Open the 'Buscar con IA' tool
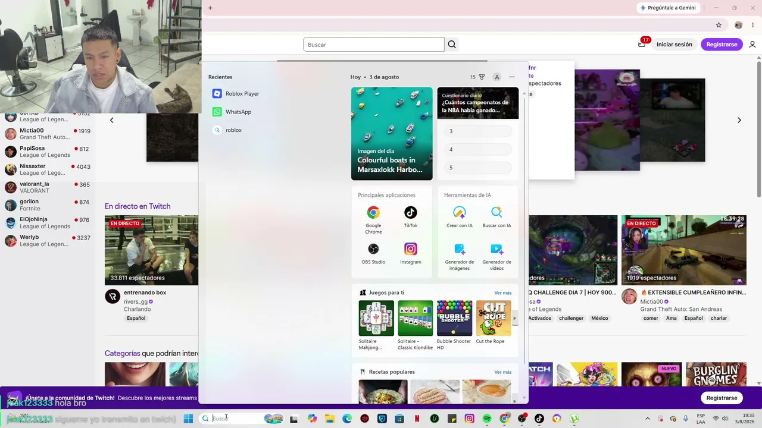 coord(496,217)
